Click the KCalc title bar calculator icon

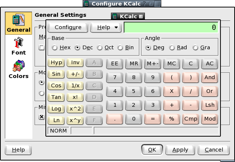[x=115, y=16]
